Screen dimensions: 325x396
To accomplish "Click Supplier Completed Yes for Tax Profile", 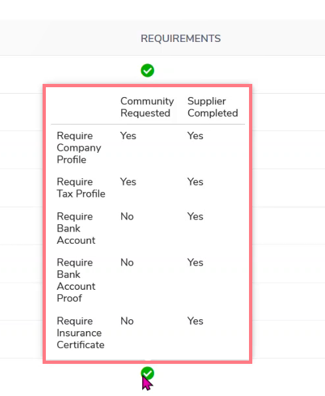I will pyautogui.click(x=195, y=182).
